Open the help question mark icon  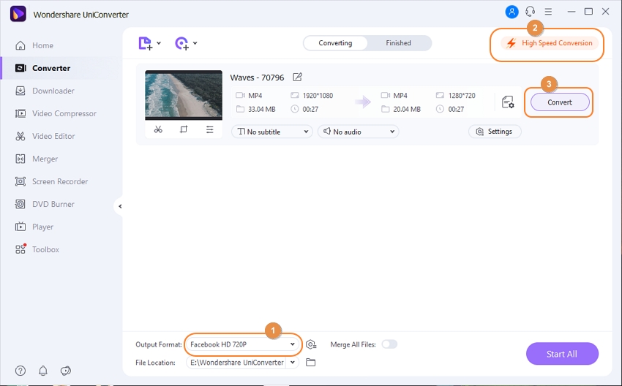pyautogui.click(x=20, y=371)
